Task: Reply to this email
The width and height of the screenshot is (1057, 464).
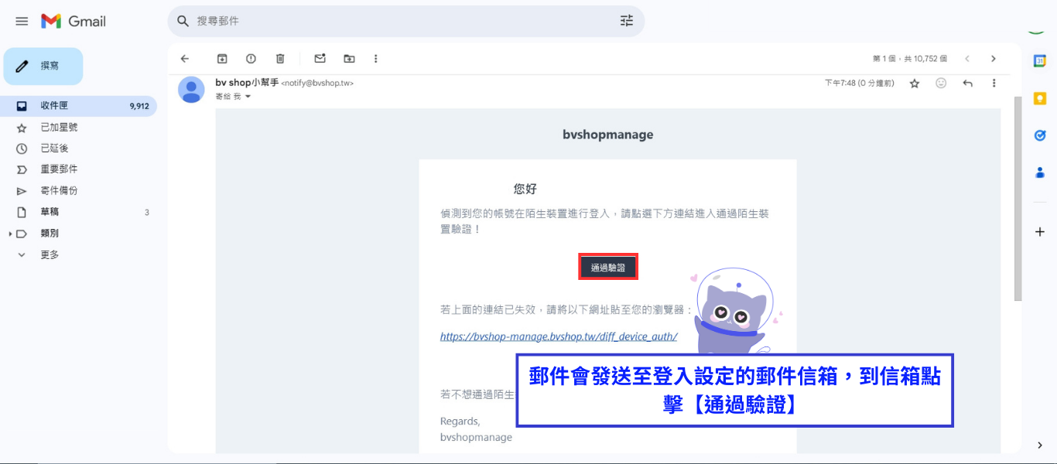Action: [x=967, y=83]
